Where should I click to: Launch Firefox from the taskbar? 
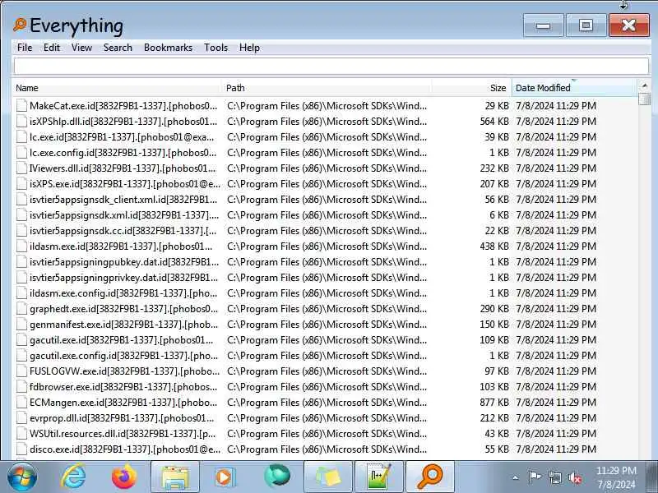tap(124, 477)
